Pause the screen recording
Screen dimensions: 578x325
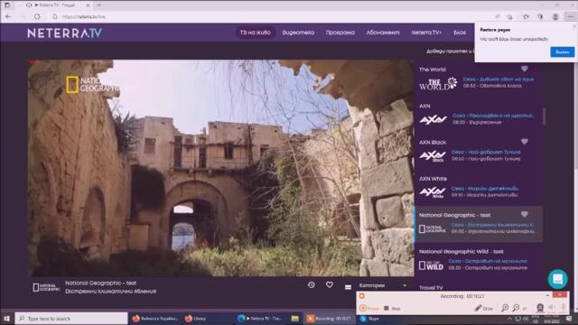pos(369,308)
